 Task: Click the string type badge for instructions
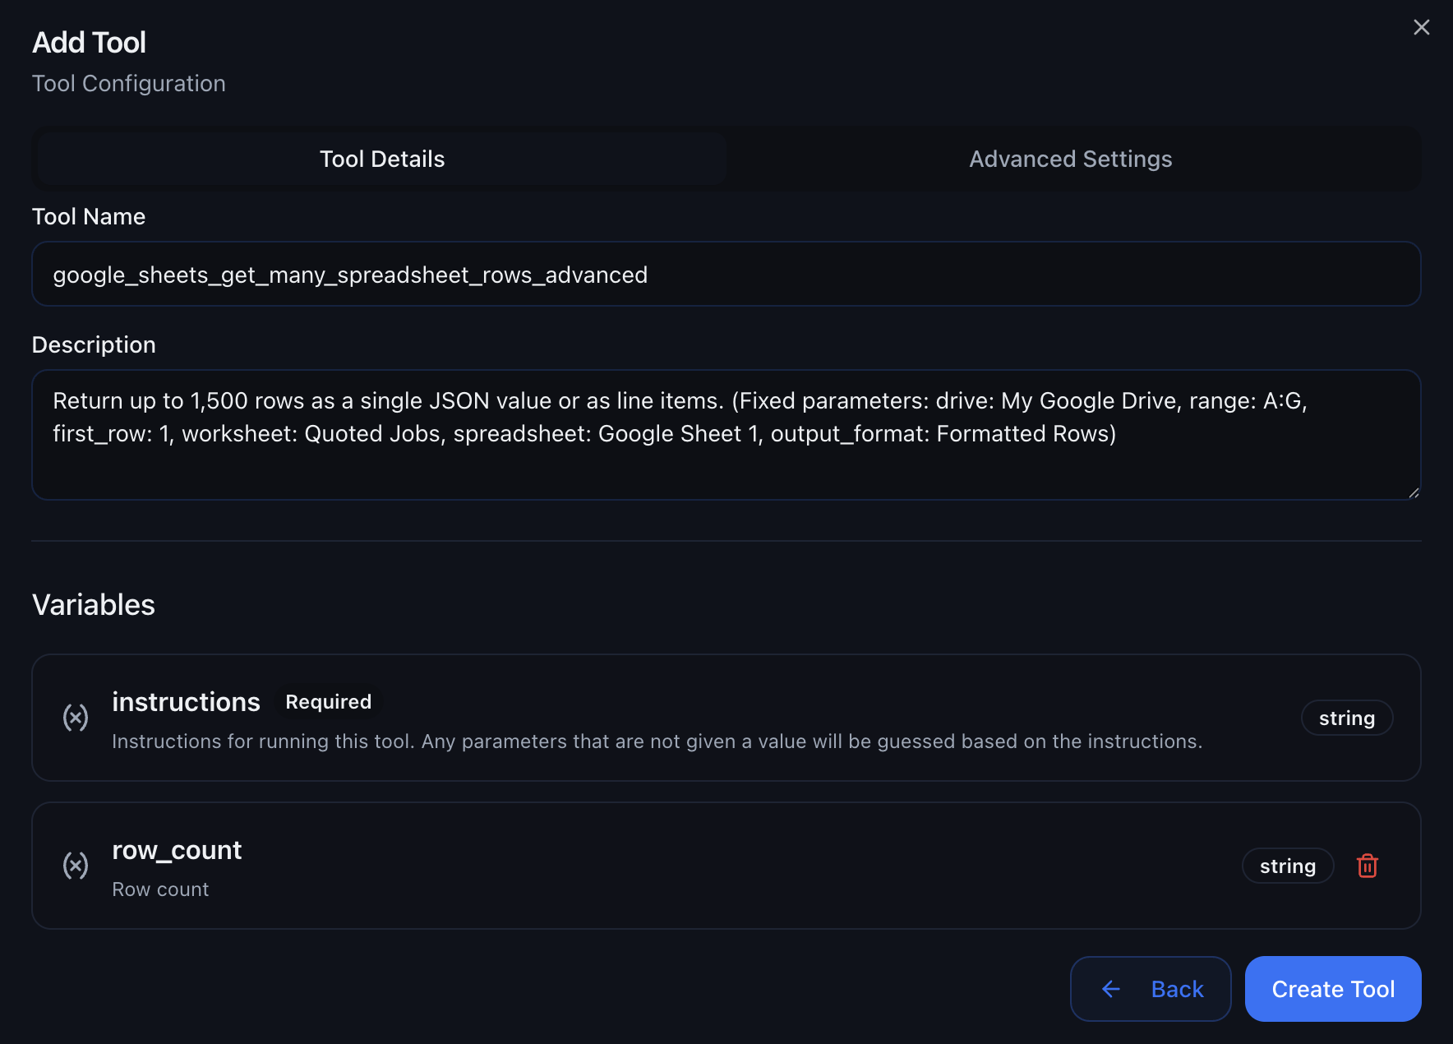[1346, 718]
